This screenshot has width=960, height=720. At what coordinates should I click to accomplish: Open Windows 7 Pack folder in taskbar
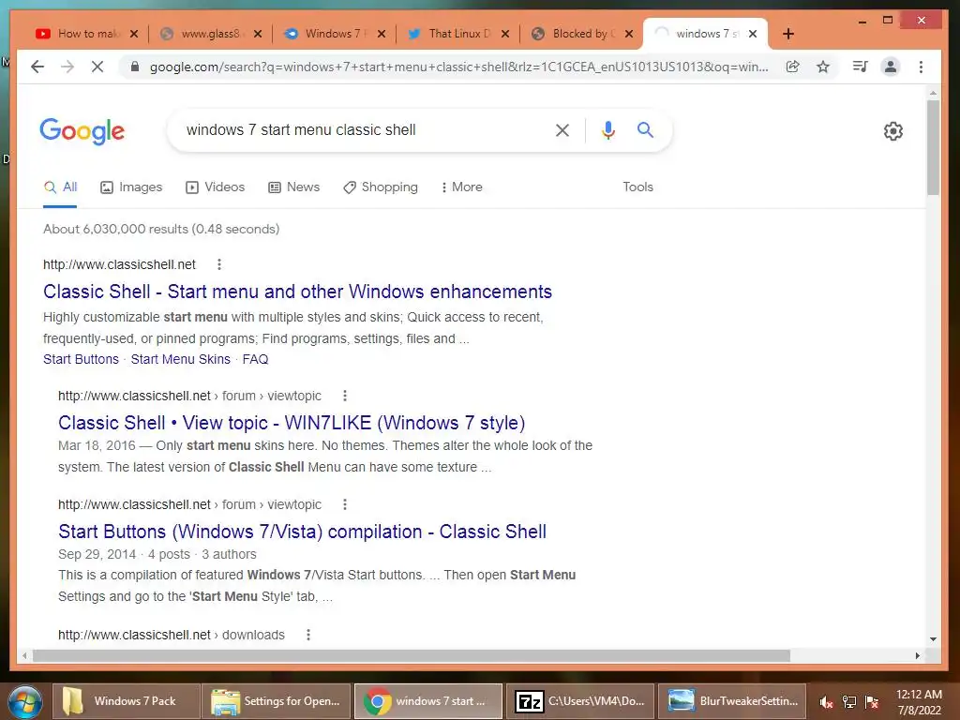[127, 701]
